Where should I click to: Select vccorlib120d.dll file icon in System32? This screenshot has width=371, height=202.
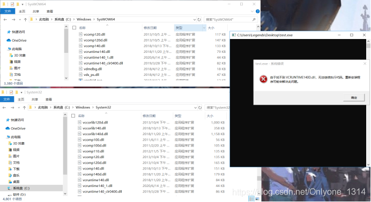(x=79, y=122)
